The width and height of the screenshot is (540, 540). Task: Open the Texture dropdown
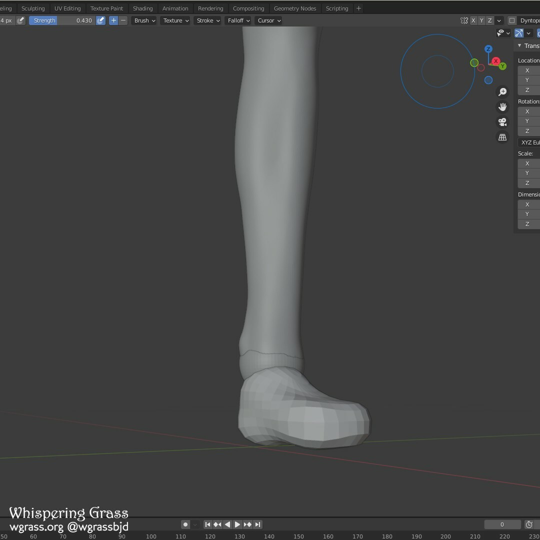pos(175,20)
